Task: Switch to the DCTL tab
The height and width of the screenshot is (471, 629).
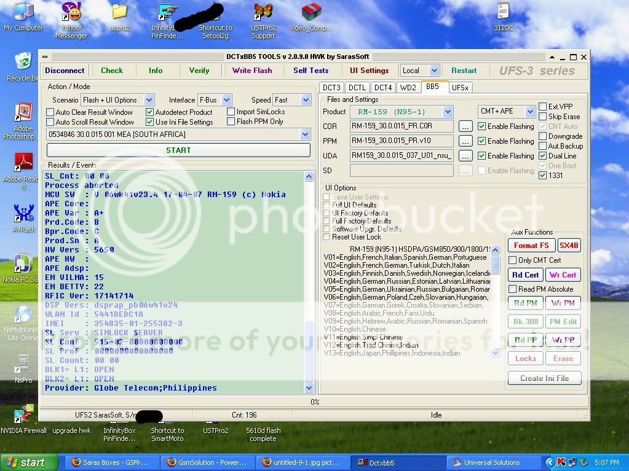Action: pyautogui.click(x=357, y=87)
